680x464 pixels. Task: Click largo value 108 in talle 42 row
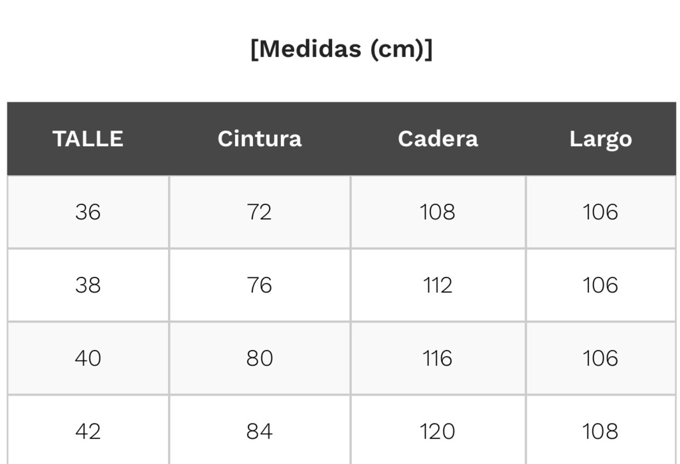(x=600, y=431)
